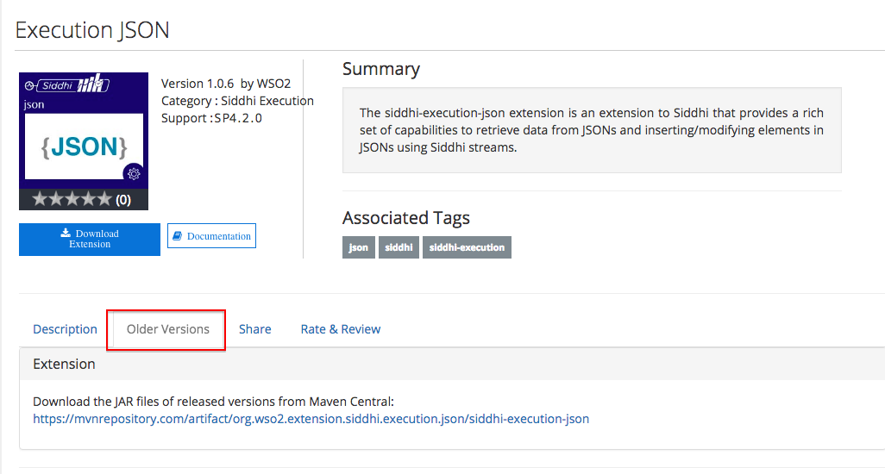The height and width of the screenshot is (474, 885).
Task: Click the download arrow icon on Download Extension
Action: point(66,233)
